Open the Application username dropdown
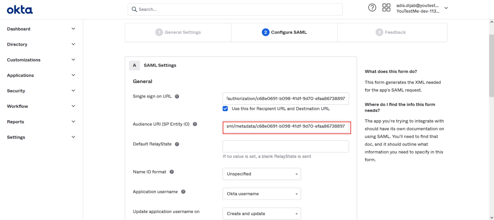Viewport: 494px width, 220px height. pos(261,194)
